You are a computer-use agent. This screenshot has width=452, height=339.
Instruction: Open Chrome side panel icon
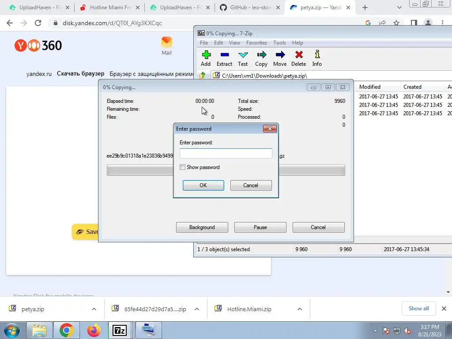pyautogui.click(x=414, y=23)
